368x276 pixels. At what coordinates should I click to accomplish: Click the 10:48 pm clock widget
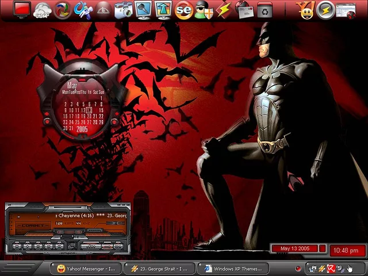pos(346,251)
